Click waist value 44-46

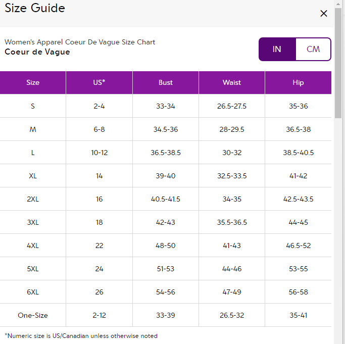point(232,269)
